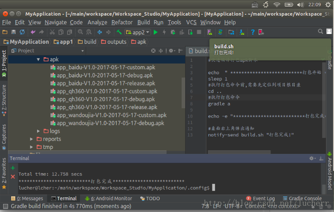
Task: Open the Event Log
Action: (261, 199)
